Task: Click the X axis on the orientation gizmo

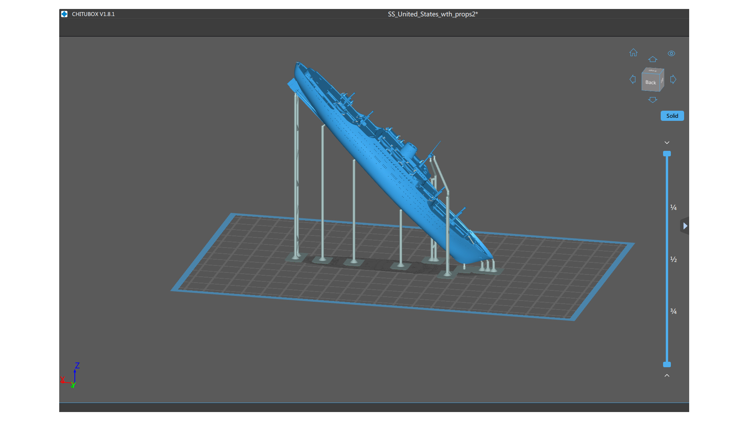Action: click(x=63, y=379)
